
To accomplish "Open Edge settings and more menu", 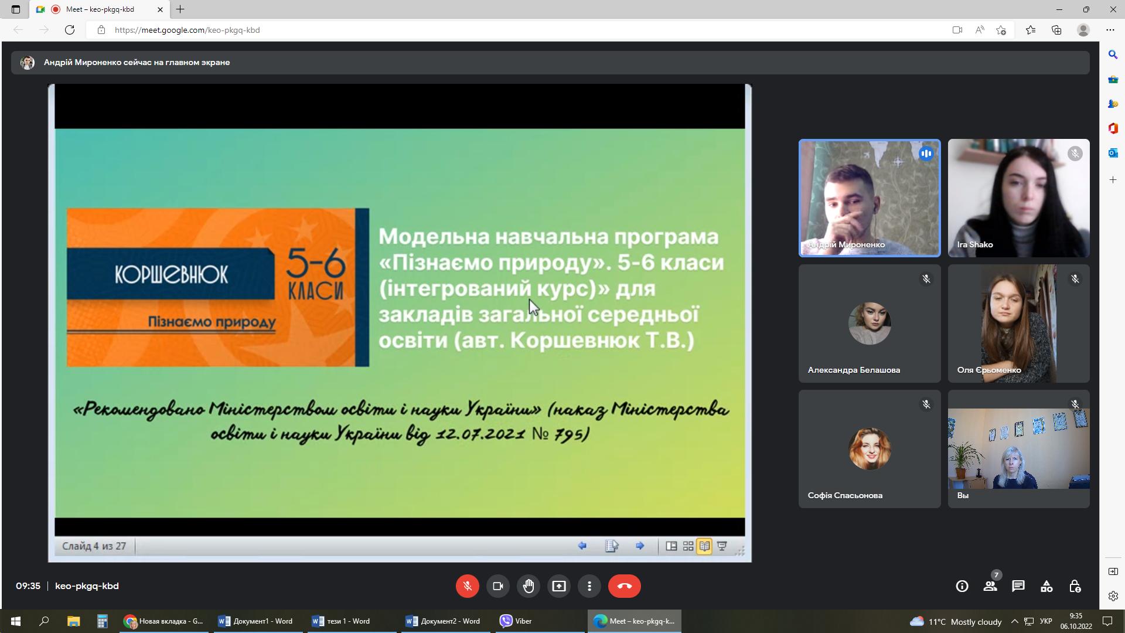I will [1110, 30].
